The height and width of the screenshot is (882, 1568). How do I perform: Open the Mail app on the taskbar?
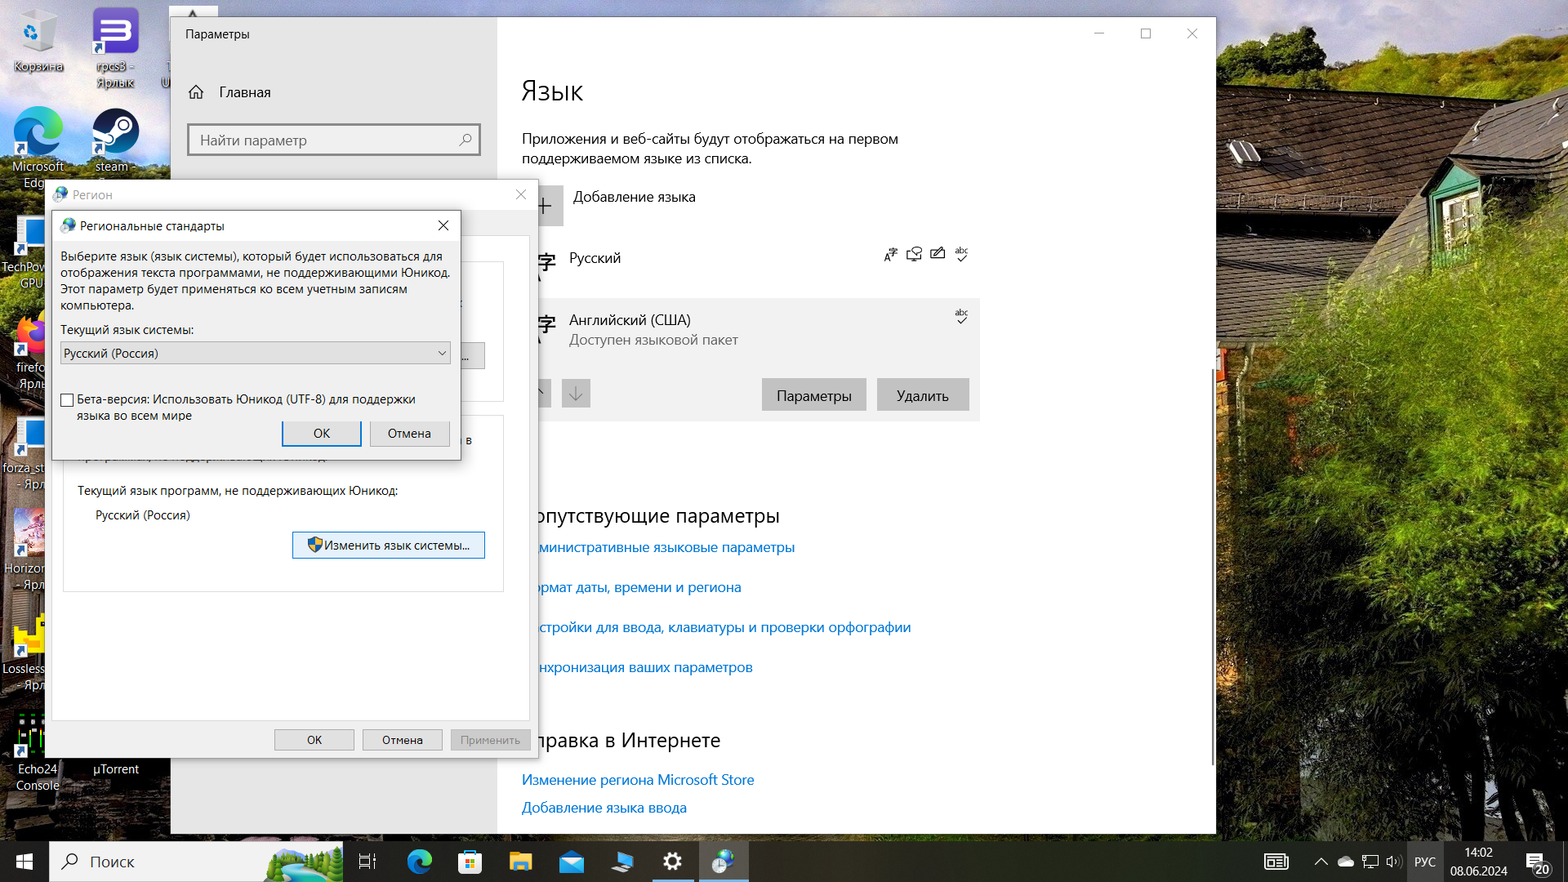pyautogui.click(x=571, y=862)
